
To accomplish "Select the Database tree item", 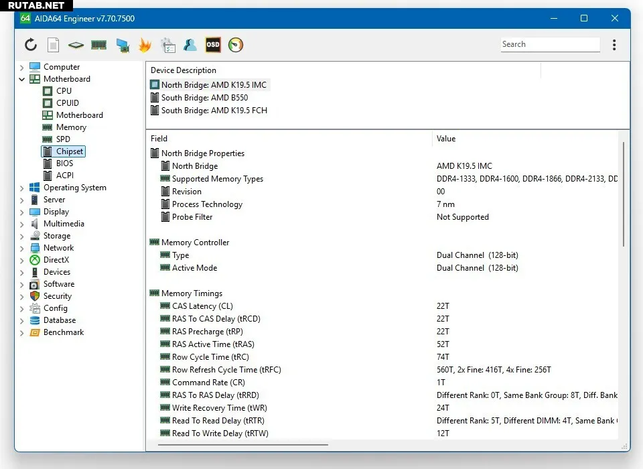I will point(53,320).
